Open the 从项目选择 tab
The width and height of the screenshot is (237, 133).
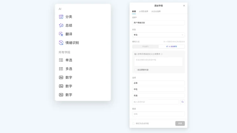(143, 11)
